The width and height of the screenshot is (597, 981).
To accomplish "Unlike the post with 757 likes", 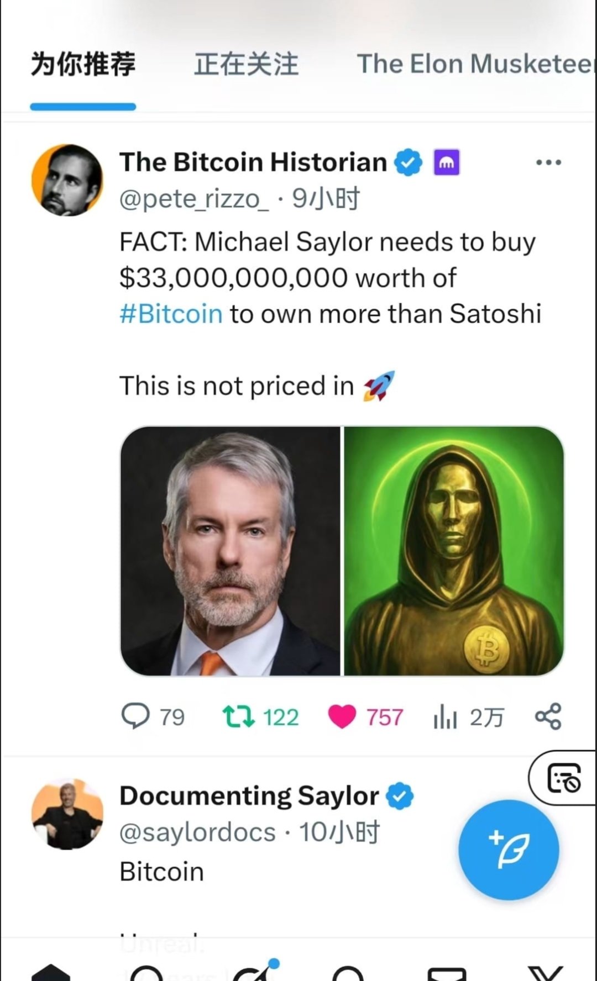I will [342, 716].
